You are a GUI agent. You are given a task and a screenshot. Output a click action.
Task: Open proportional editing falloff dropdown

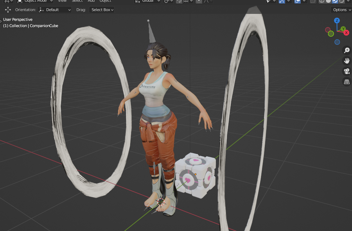click(208, 1)
